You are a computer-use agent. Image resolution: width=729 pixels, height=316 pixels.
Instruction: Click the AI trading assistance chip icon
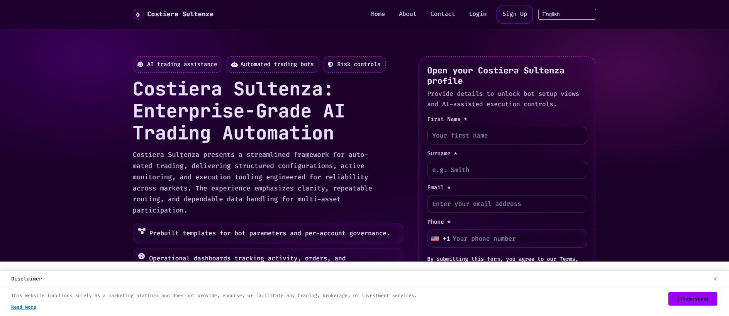coord(140,65)
